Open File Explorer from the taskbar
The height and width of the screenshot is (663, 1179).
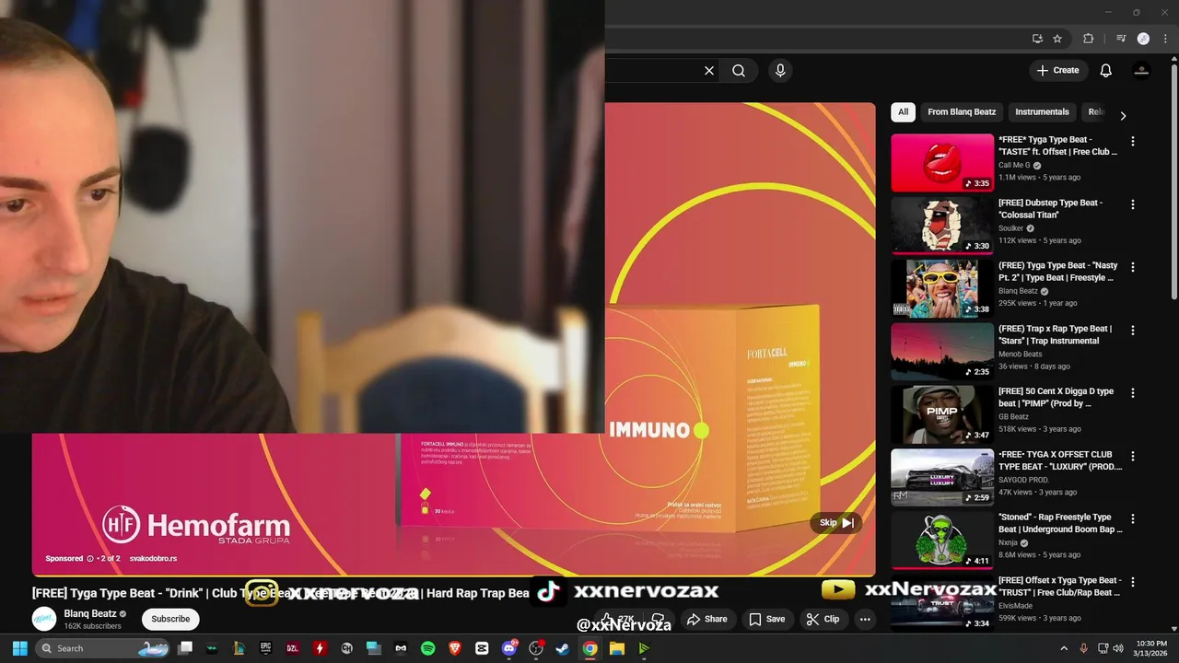tap(617, 648)
